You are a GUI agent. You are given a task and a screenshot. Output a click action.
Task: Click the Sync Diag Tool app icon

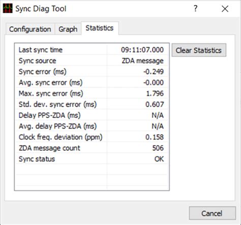(8, 8)
